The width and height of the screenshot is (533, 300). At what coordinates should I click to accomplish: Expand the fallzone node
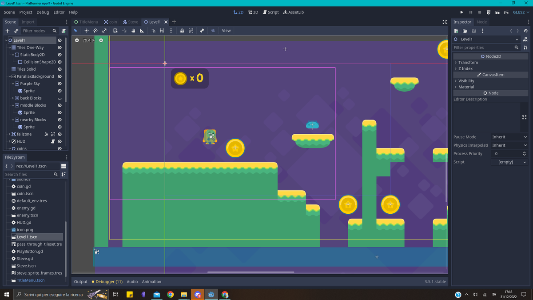click(x=9, y=134)
